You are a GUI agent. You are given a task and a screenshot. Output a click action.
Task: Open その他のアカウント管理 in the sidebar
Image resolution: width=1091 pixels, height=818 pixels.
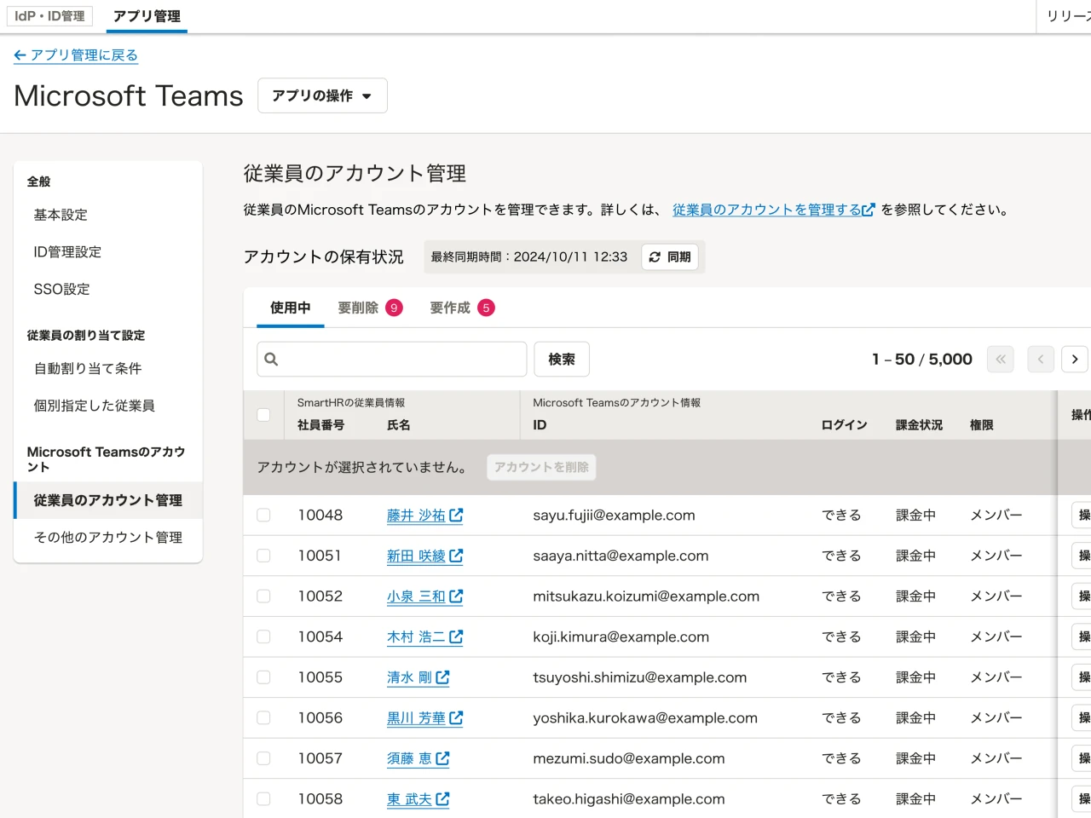coord(108,538)
